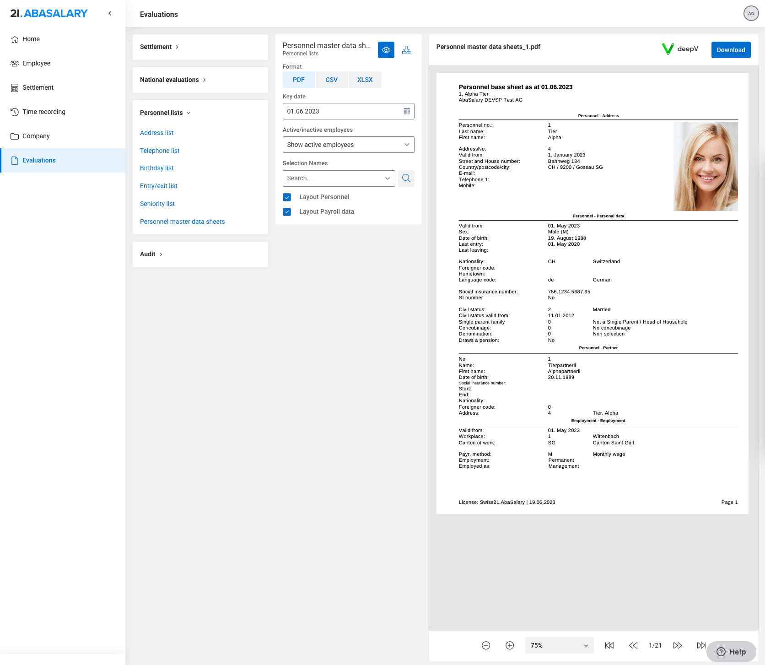This screenshot has width=765, height=665.
Task: Open the Active/inactive employees dropdown
Action: coord(348,145)
